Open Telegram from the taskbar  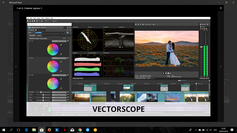[88, 130]
